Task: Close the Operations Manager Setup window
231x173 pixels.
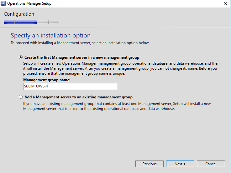Action: point(225,3)
